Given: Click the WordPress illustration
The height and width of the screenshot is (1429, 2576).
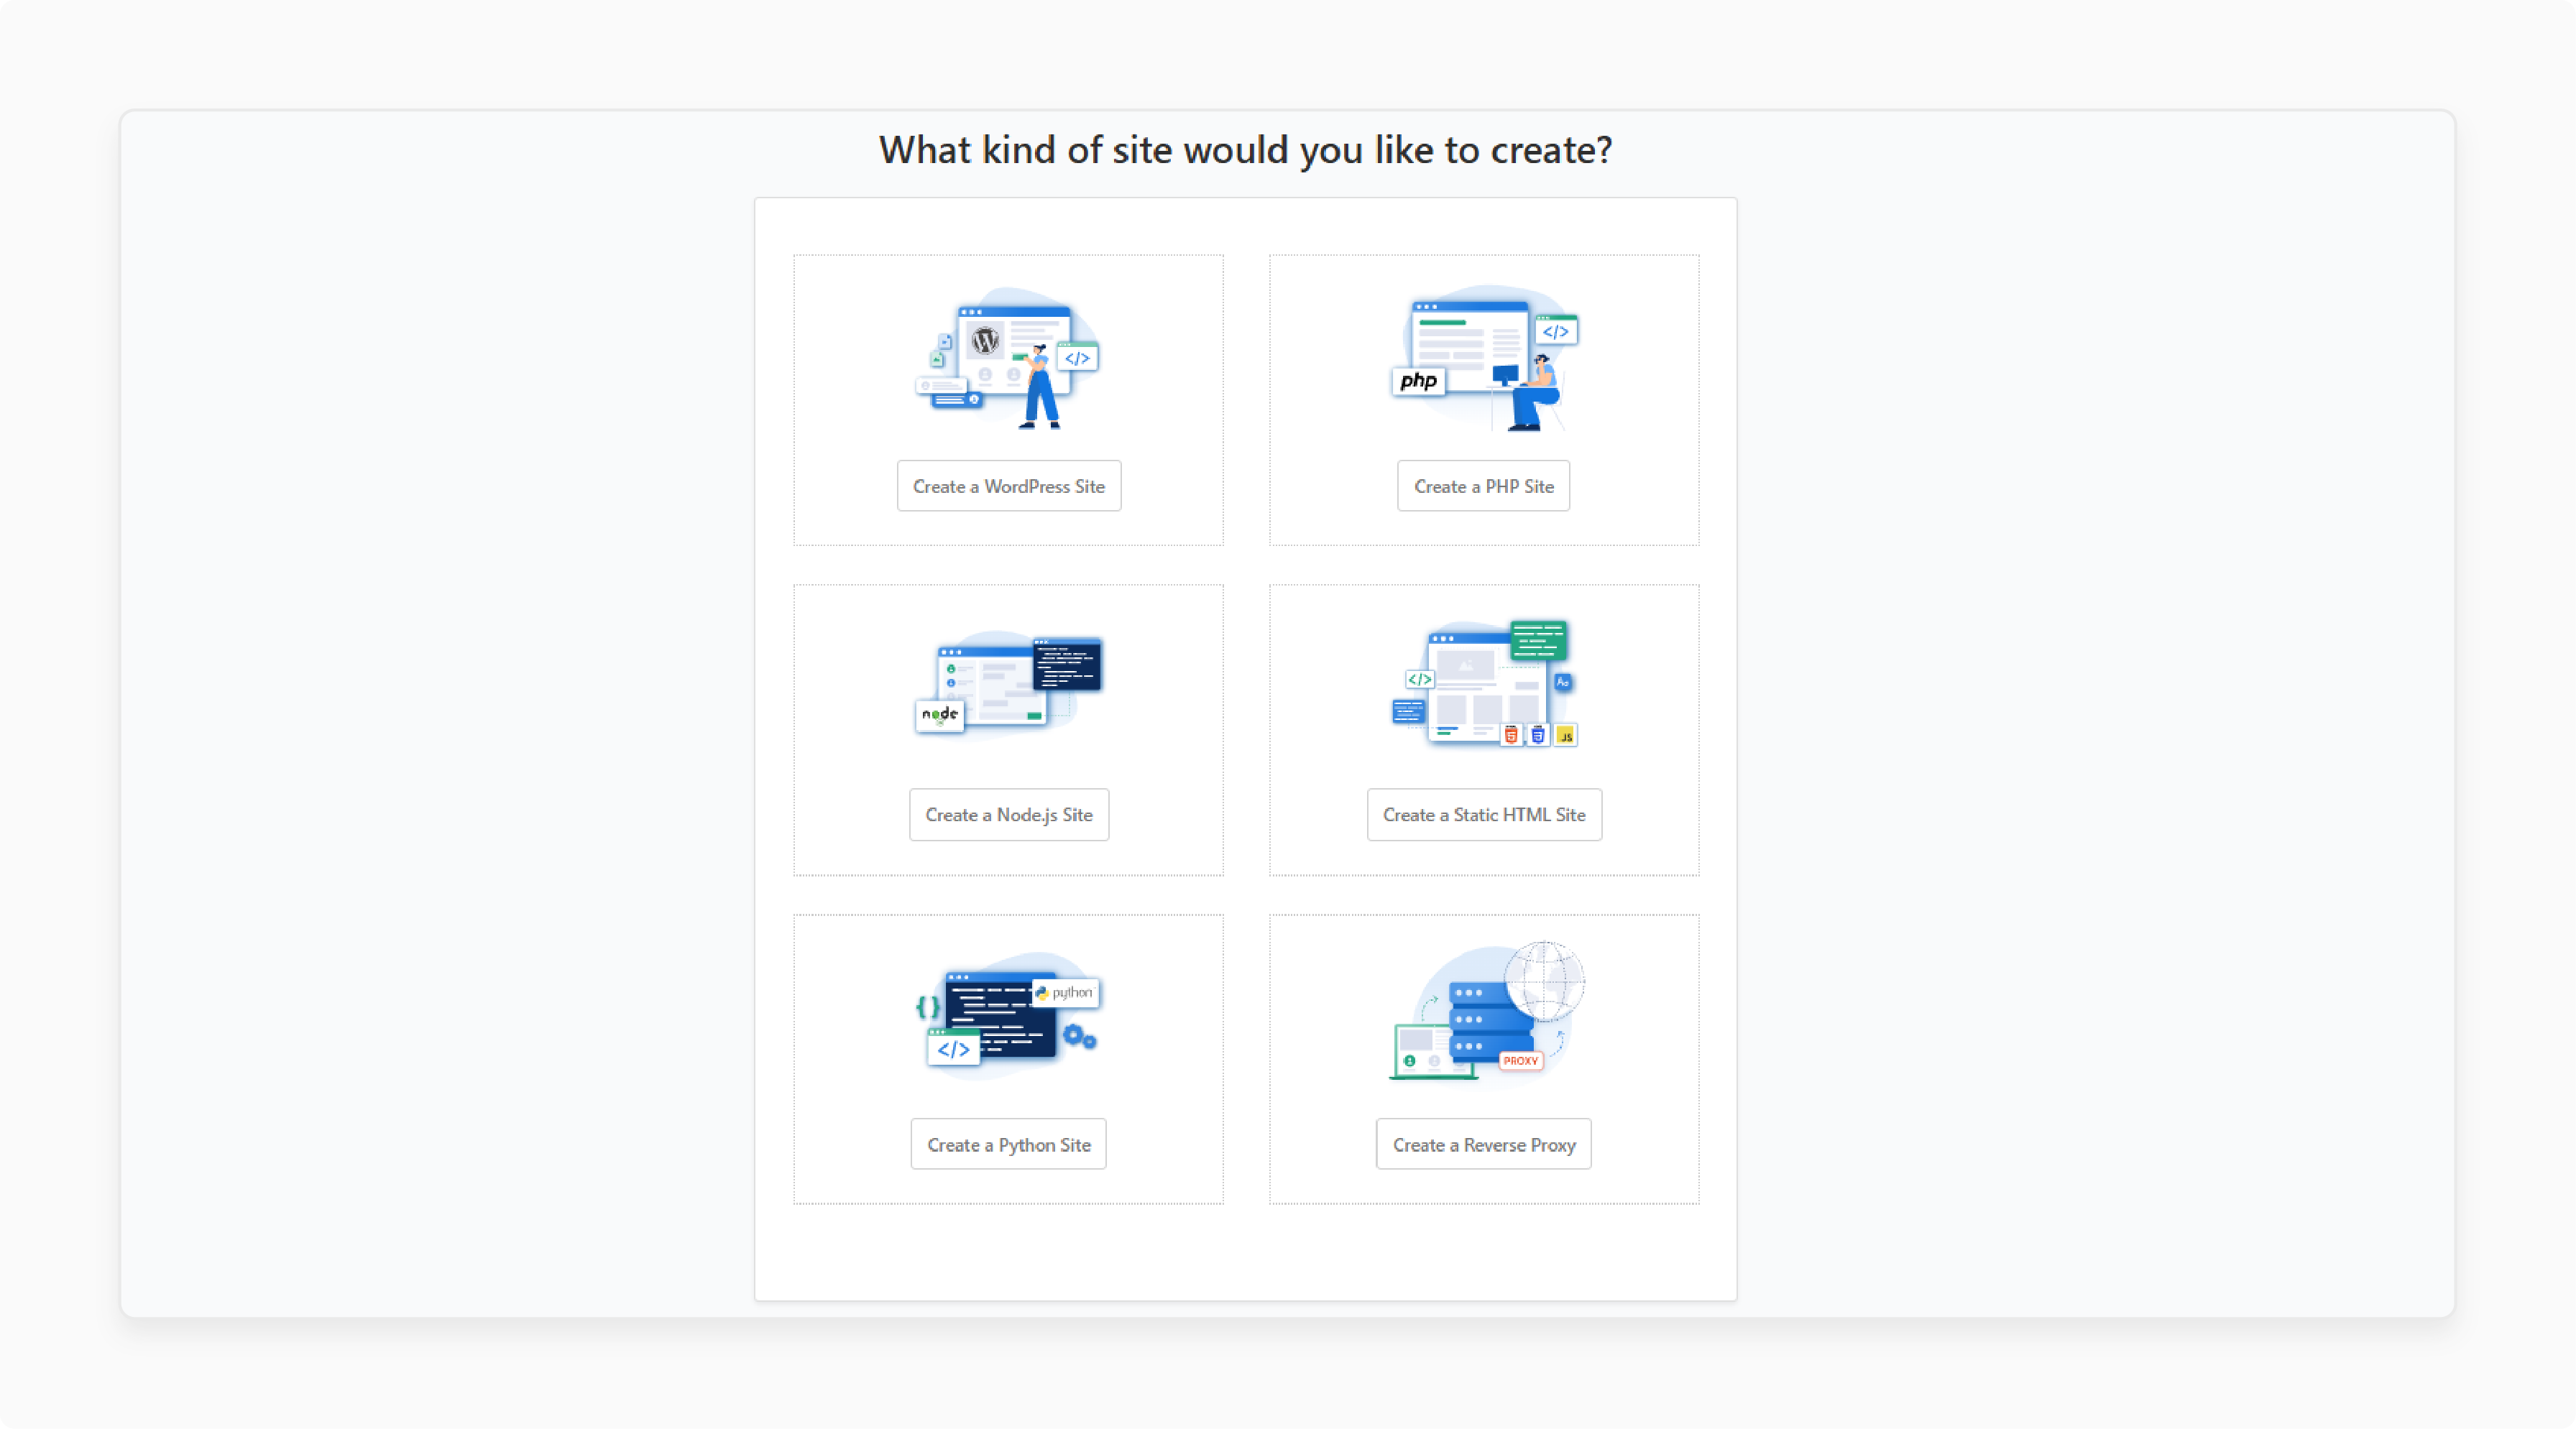Looking at the screenshot, I should [x=1008, y=359].
